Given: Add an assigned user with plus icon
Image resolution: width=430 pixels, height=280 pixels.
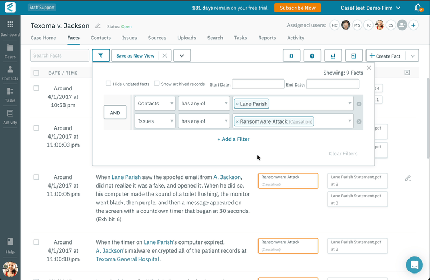Looking at the screenshot, I should pos(413,25).
